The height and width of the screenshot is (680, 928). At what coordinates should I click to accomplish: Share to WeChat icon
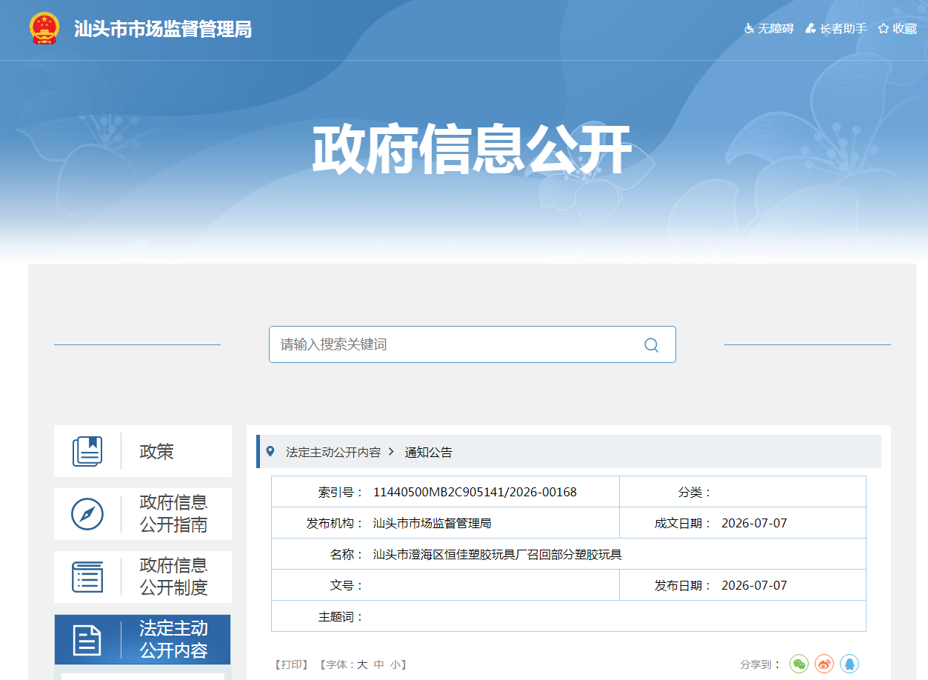tap(799, 664)
